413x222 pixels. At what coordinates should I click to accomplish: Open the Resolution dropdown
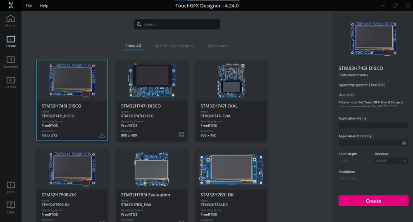point(373,178)
